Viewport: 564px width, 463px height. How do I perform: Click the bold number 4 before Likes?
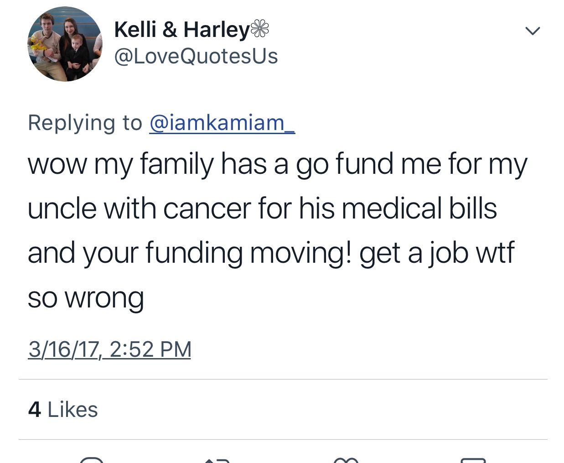tap(35, 409)
